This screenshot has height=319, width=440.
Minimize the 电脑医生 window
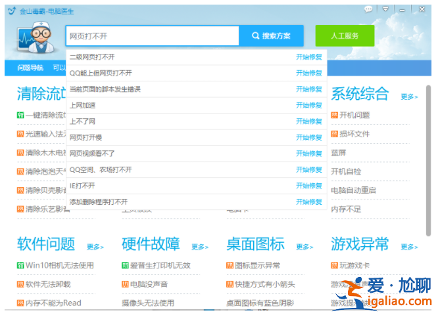[403, 10]
